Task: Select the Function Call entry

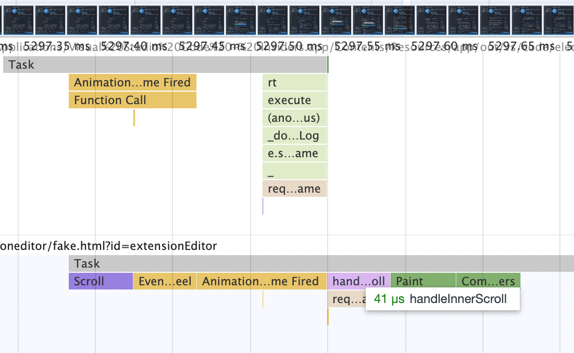Action: (132, 100)
